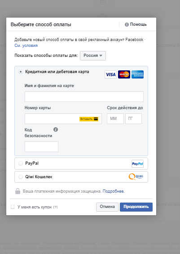Click the Visa card logo

(110, 74)
